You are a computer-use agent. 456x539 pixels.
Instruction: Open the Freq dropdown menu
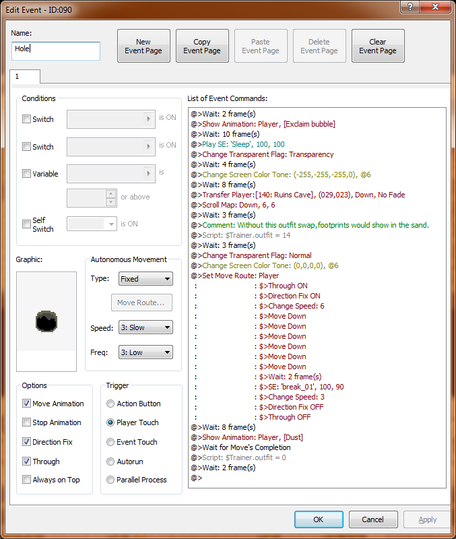point(145,352)
